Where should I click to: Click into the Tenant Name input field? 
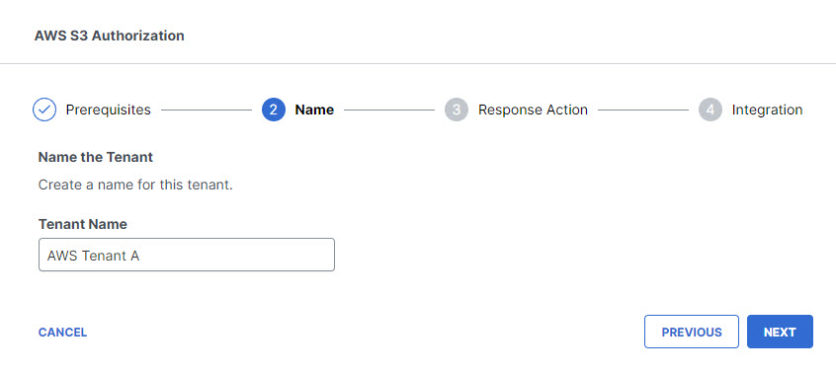tap(187, 255)
